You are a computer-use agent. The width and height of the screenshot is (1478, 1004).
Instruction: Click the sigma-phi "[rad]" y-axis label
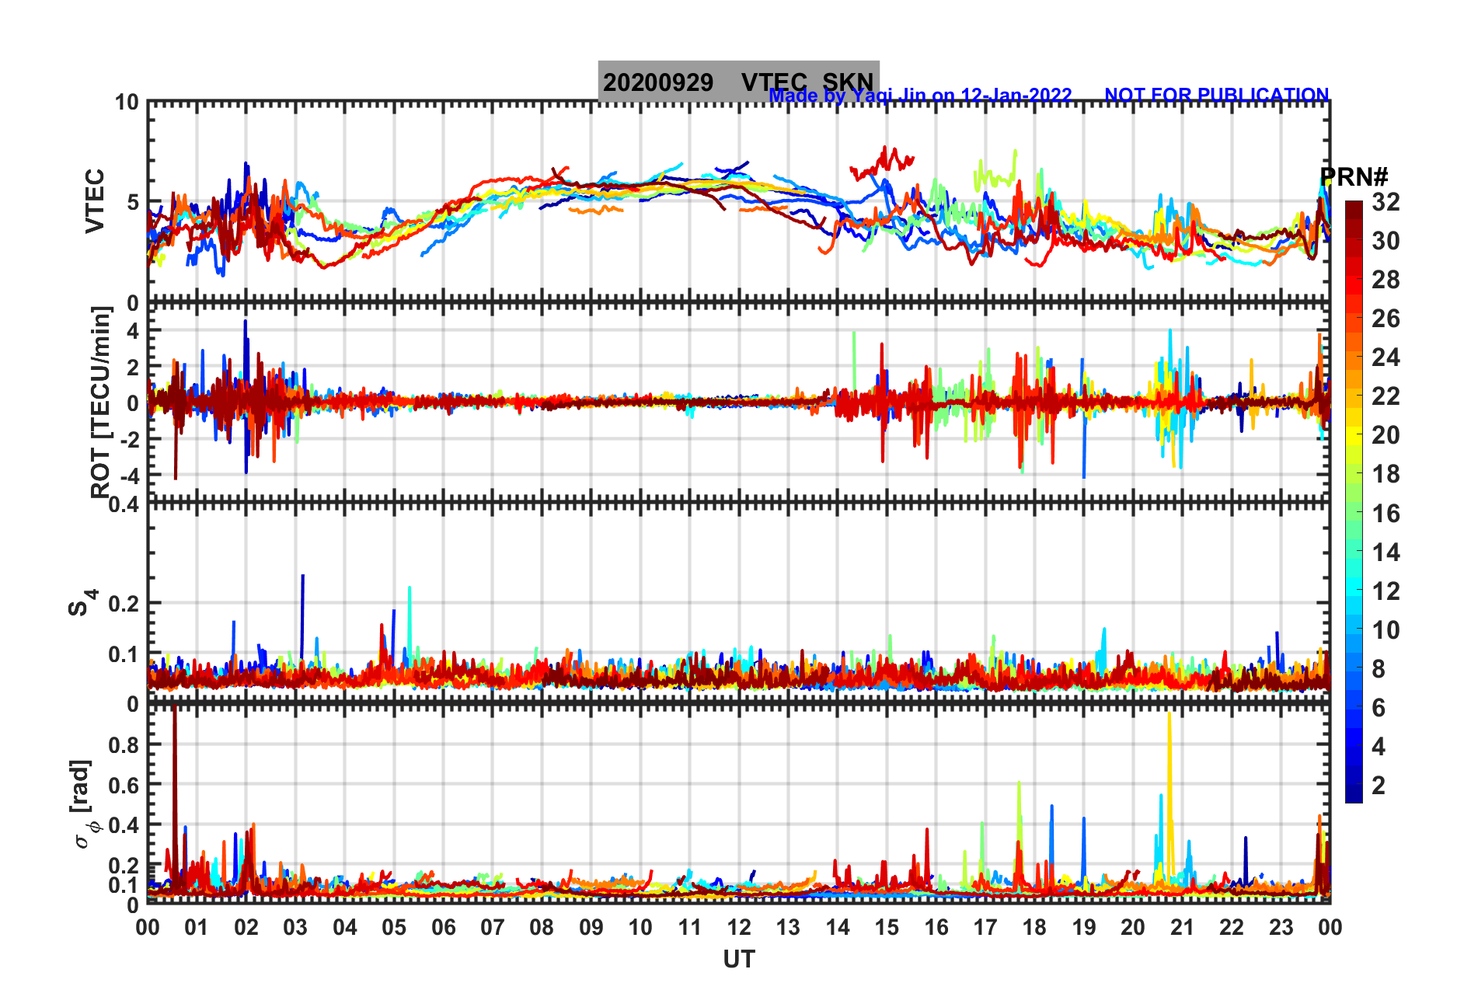click(82, 804)
